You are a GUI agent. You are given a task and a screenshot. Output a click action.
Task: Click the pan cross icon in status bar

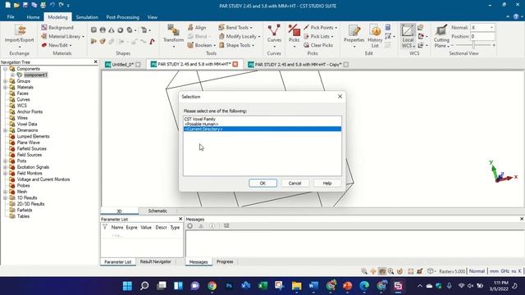click(x=373, y=271)
